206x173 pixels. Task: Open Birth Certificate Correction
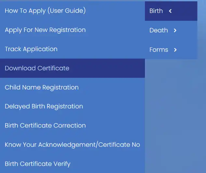72,126
